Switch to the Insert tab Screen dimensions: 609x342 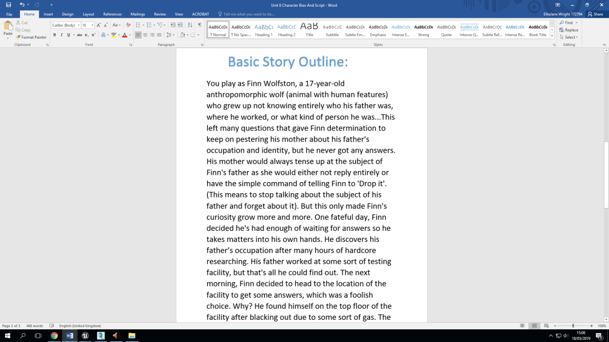tap(48, 14)
